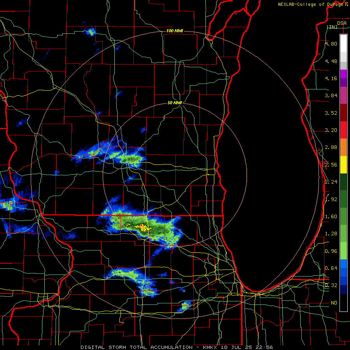
Task: Pick the orange swatch near 2.88
Action: [x=343, y=147]
